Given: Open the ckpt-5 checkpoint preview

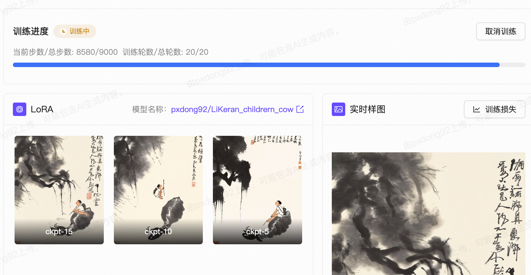Looking at the screenshot, I should tap(257, 189).
